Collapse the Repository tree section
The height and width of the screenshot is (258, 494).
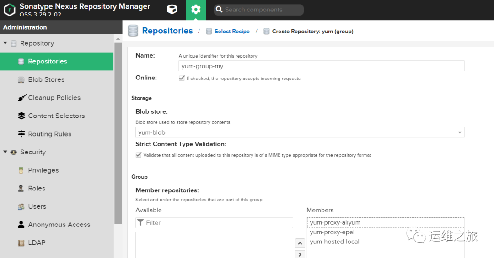[5, 43]
